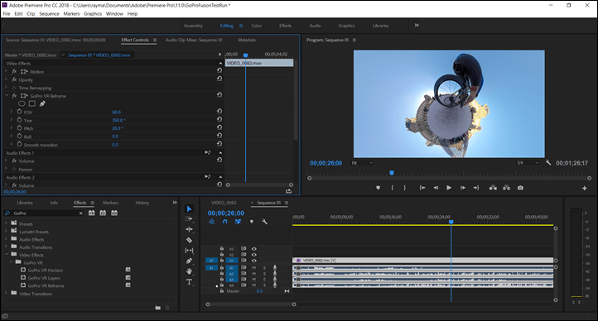Screen dimensions: 598x321
Task: Click the pen mask icon under GoPro VR Reframe
Action: pos(42,103)
